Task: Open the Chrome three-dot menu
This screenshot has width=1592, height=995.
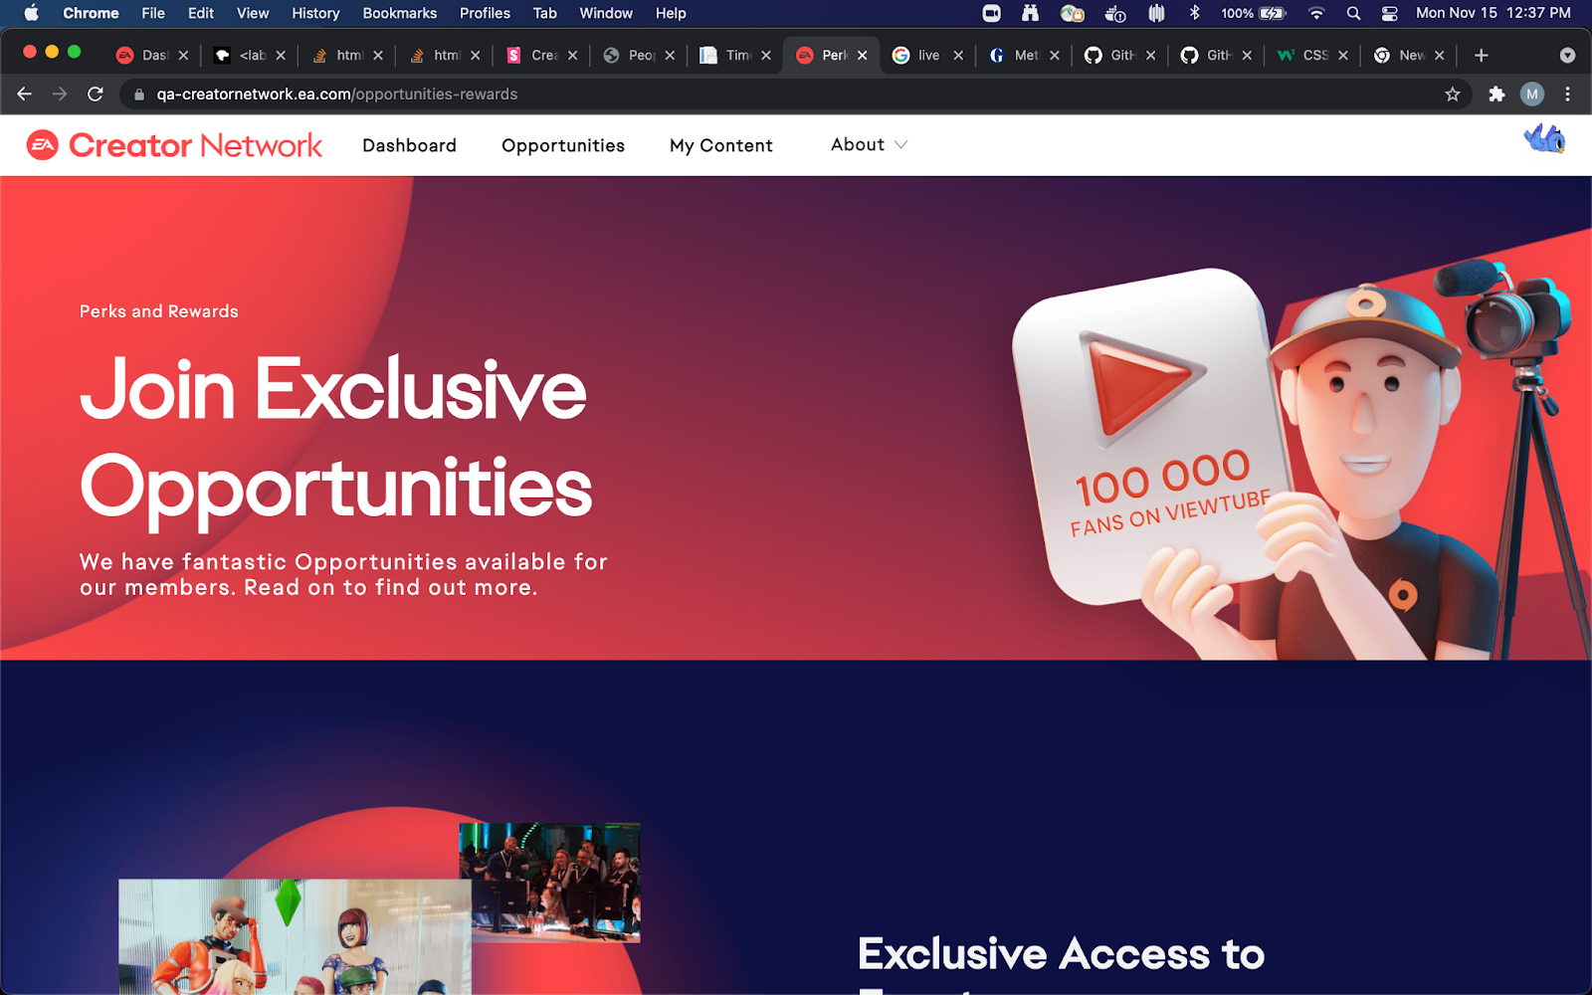Action: coord(1568,95)
